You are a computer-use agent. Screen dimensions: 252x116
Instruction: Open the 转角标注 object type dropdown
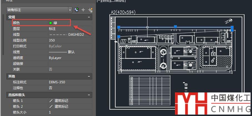pos(70,10)
